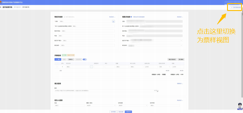This screenshot has height=113, width=243.
Task: Focus the 金额 input in row 1
Action: pyautogui.click(x=151, y=67)
